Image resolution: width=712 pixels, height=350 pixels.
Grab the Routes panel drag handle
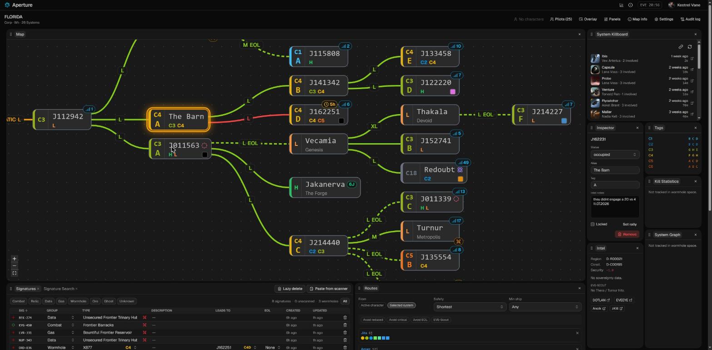click(x=360, y=288)
